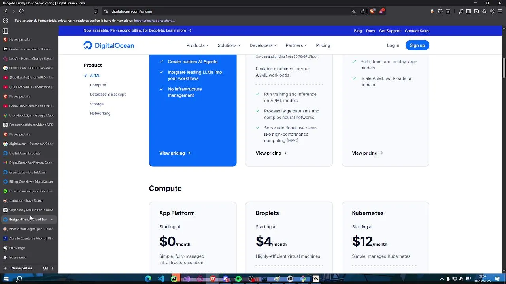Expand the Solutions dropdown menu
506x284 pixels.
(x=229, y=45)
